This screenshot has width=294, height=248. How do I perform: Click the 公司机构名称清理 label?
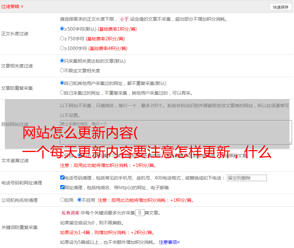click(x=19, y=200)
